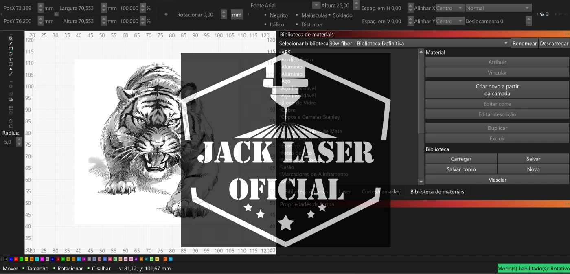Viewport: 570px width, 274px height.
Task: Enable the Itálico text option
Action: (276, 24)
